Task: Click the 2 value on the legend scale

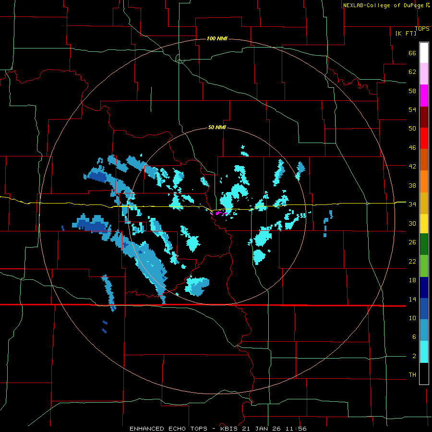Action: click(414, 356)
